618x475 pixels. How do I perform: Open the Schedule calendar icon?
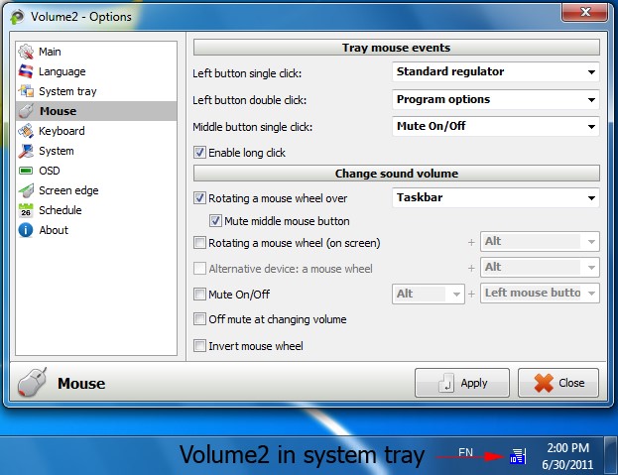point(26,210)
